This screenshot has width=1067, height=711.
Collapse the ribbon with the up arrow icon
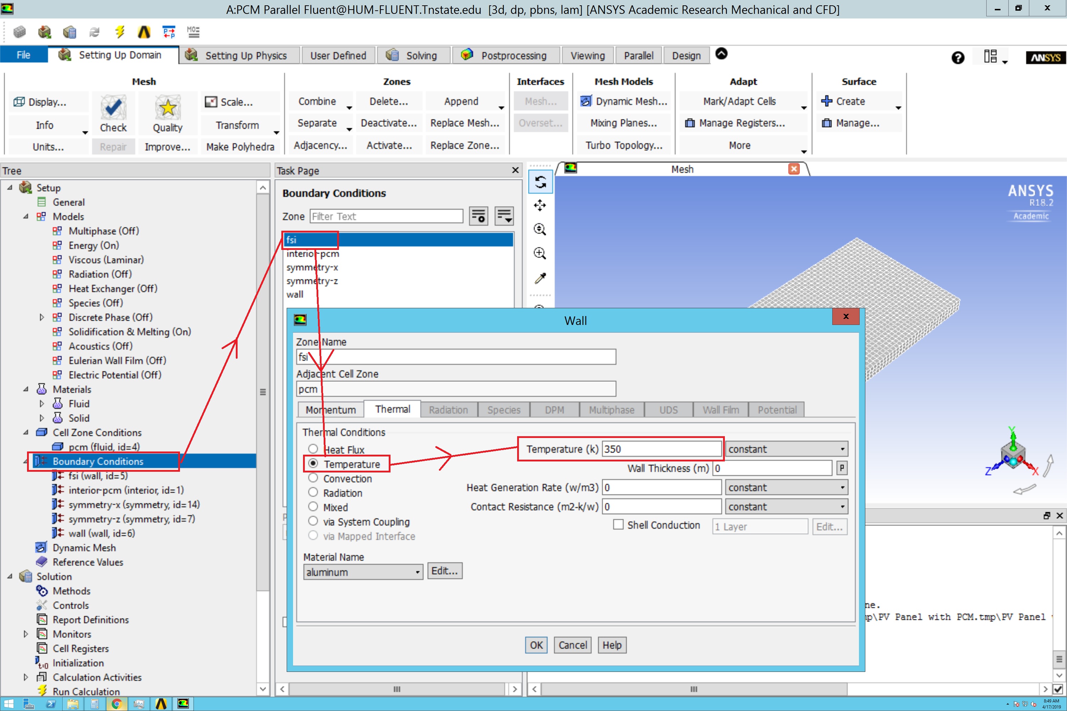721,54
